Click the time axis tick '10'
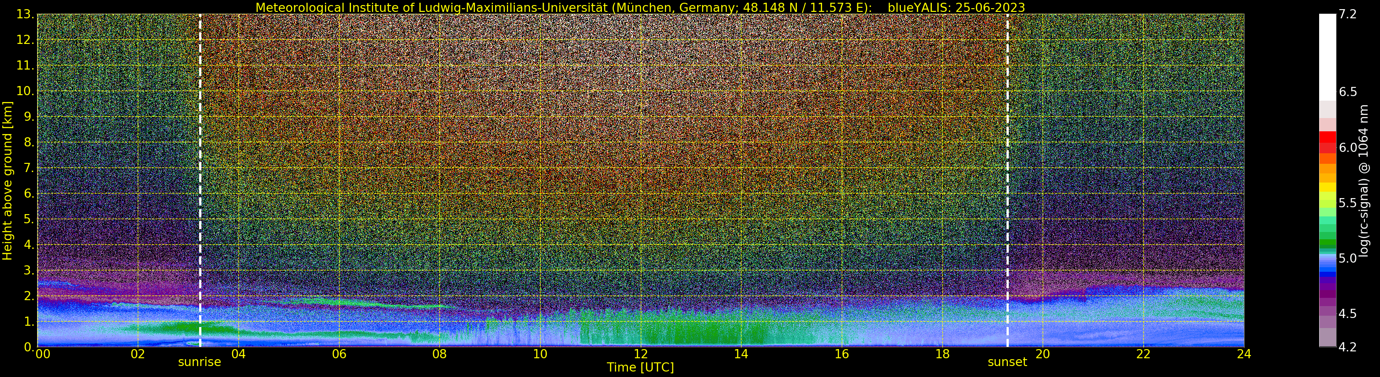Image resolution: width=1380 pixels, height=377 pixels. click(540, 354)
